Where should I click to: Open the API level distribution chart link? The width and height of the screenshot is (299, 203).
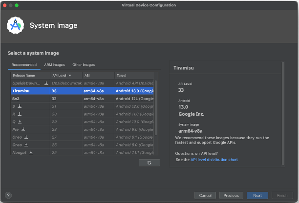pos(214,160)
